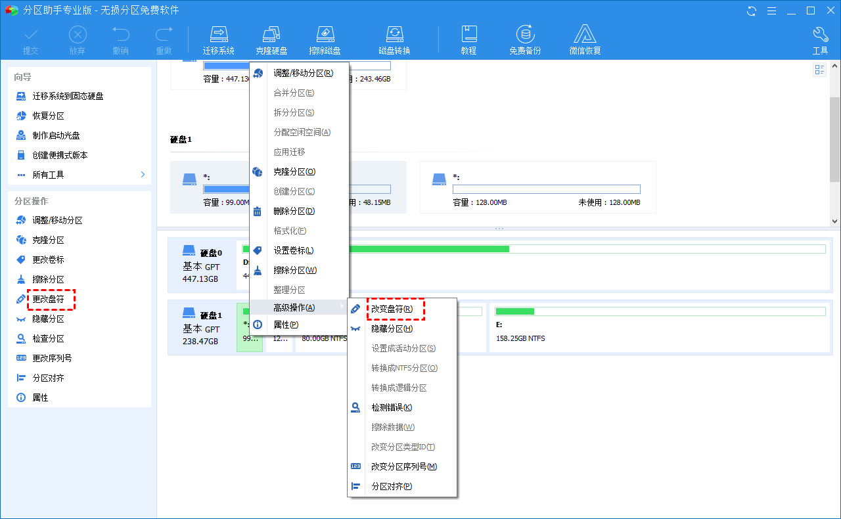Screen dimensions: 841x519
Task: Click 分区对齐 in the left sidebar
Action: pos(48,378)
